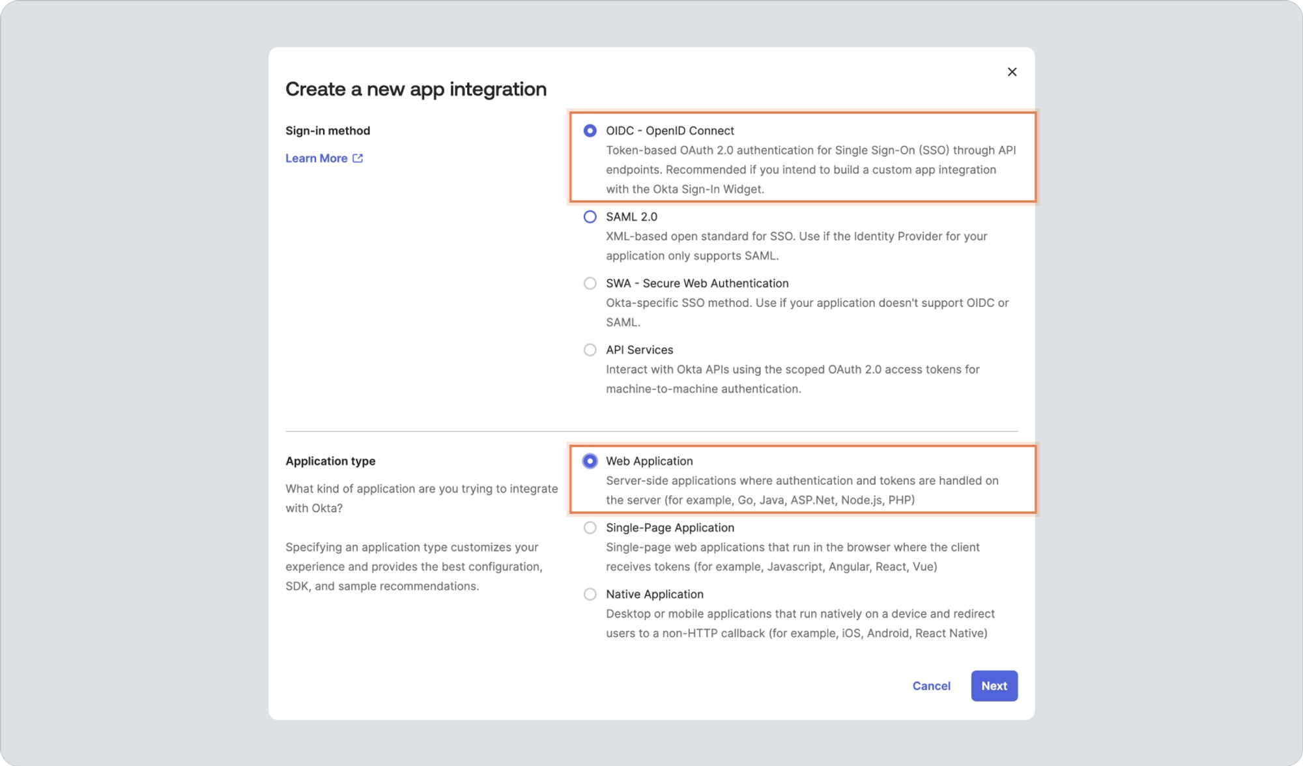Click the API Services label text

click(639, 350)
